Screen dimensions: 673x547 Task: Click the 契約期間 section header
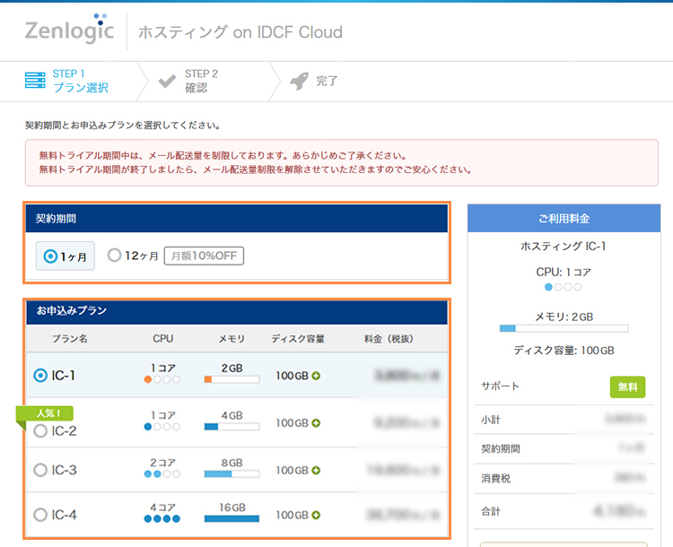pyautogui.click(x=237, y=219)
